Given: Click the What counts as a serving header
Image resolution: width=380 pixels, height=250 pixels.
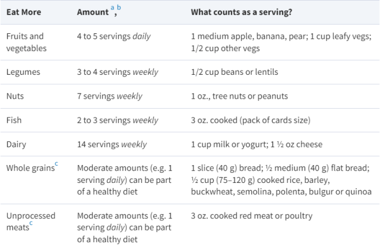Looking at the screenshot, I should pyautogui.click(x=242, y=12).
